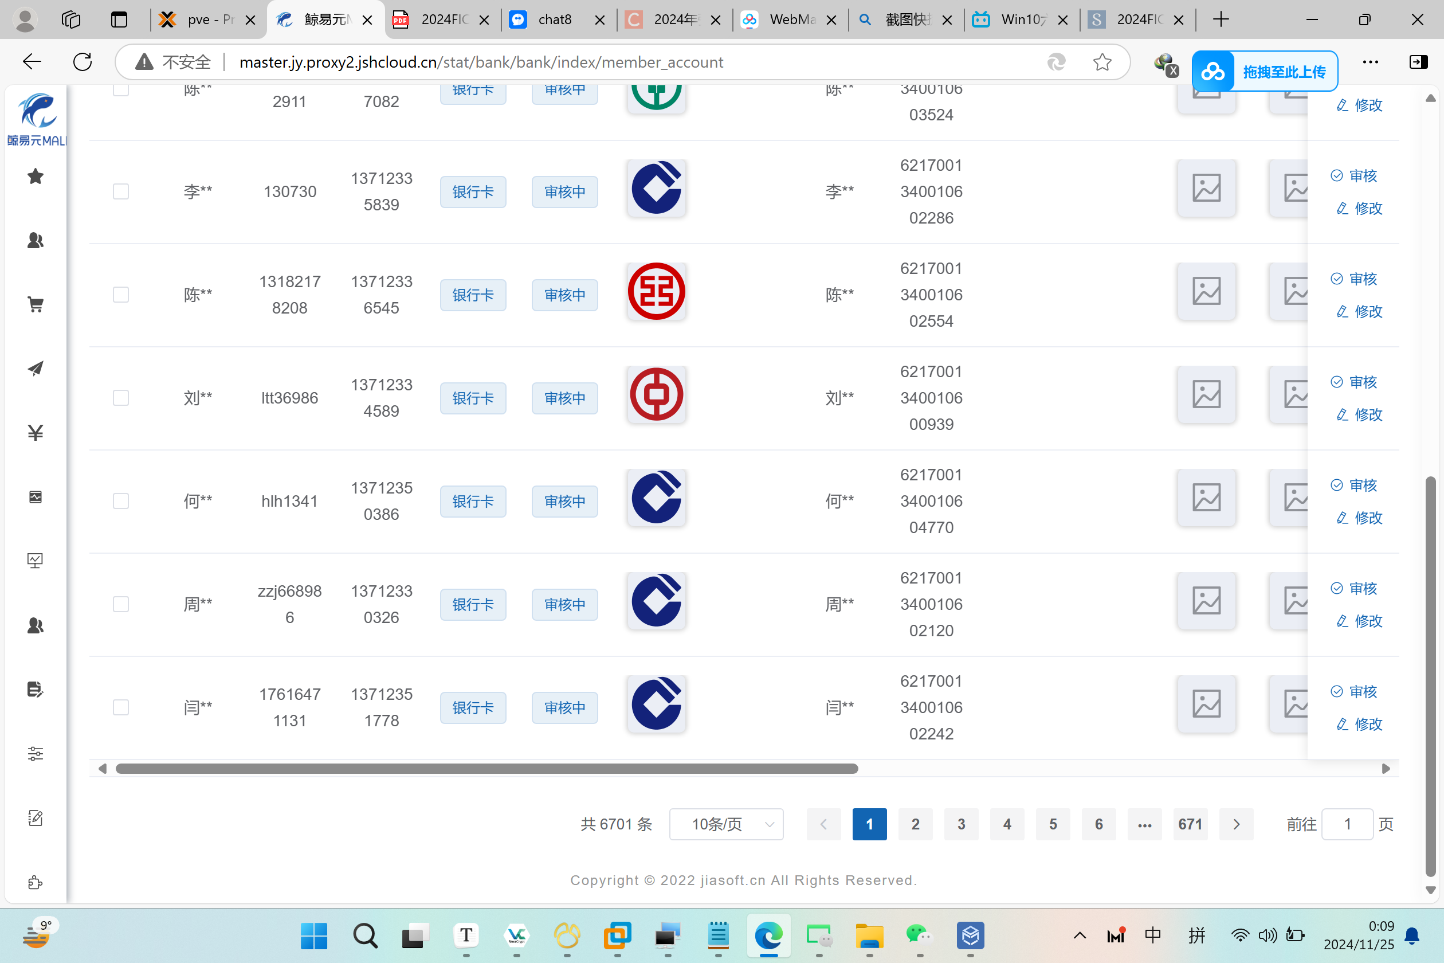Click the sliders settings sidebar icon
This screenshot has height=963, width=1444.
(36, 754)
